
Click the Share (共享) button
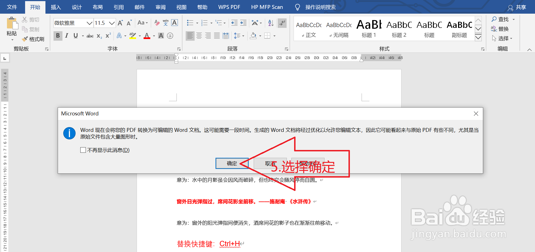tap(517, 7)
